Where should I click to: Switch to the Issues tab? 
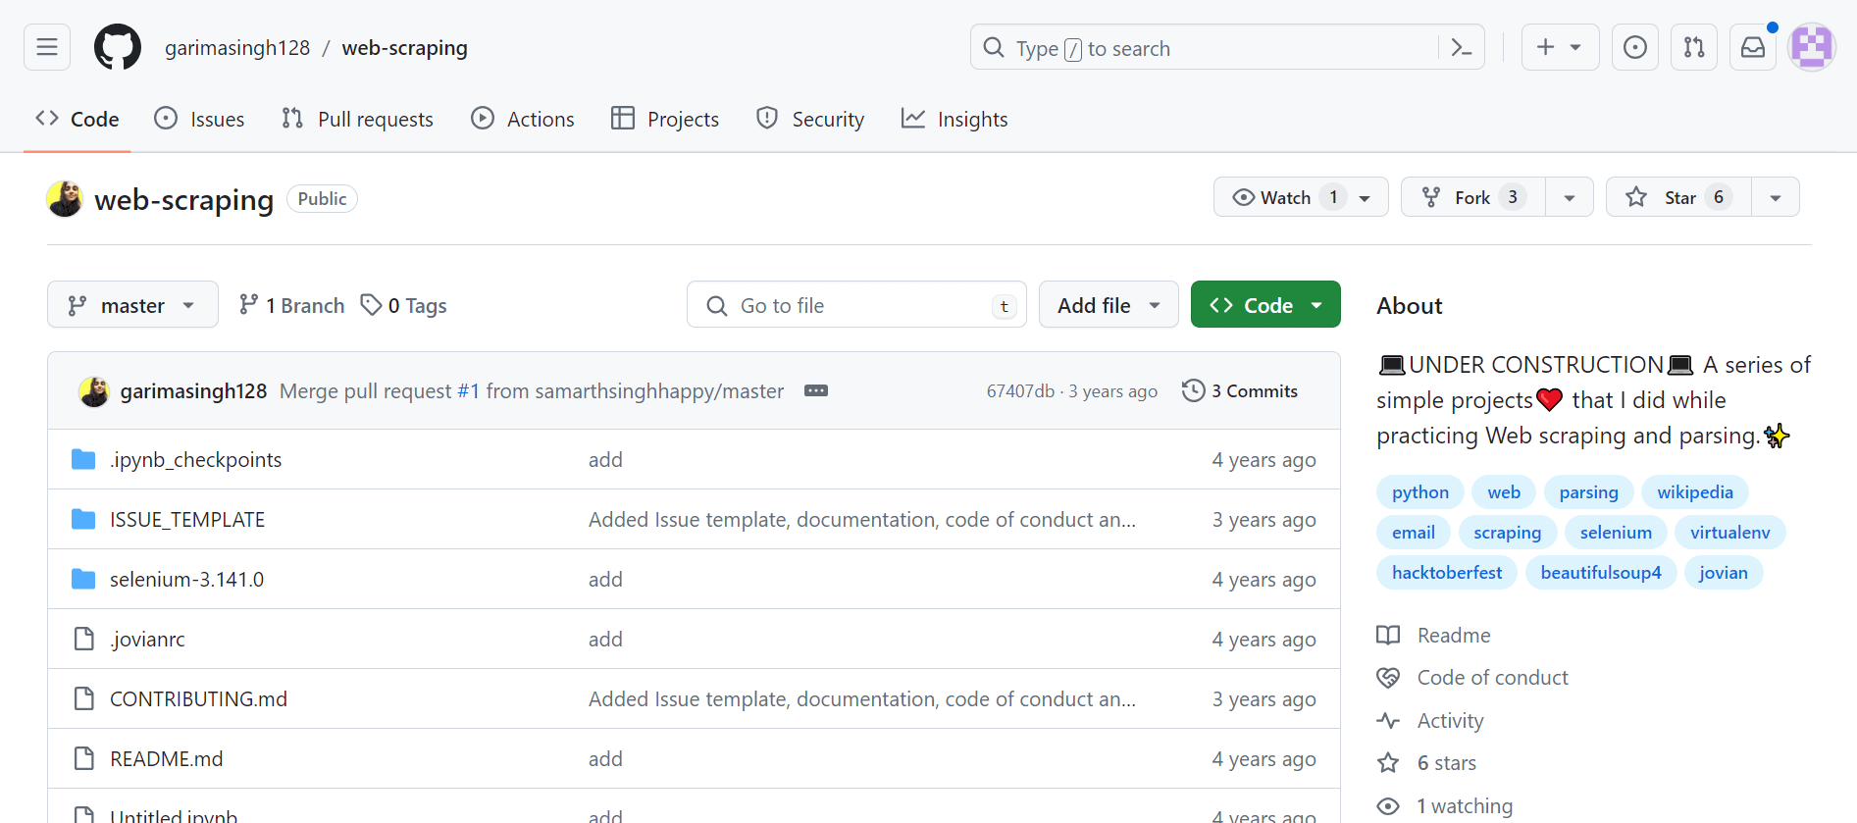(199, 119)
